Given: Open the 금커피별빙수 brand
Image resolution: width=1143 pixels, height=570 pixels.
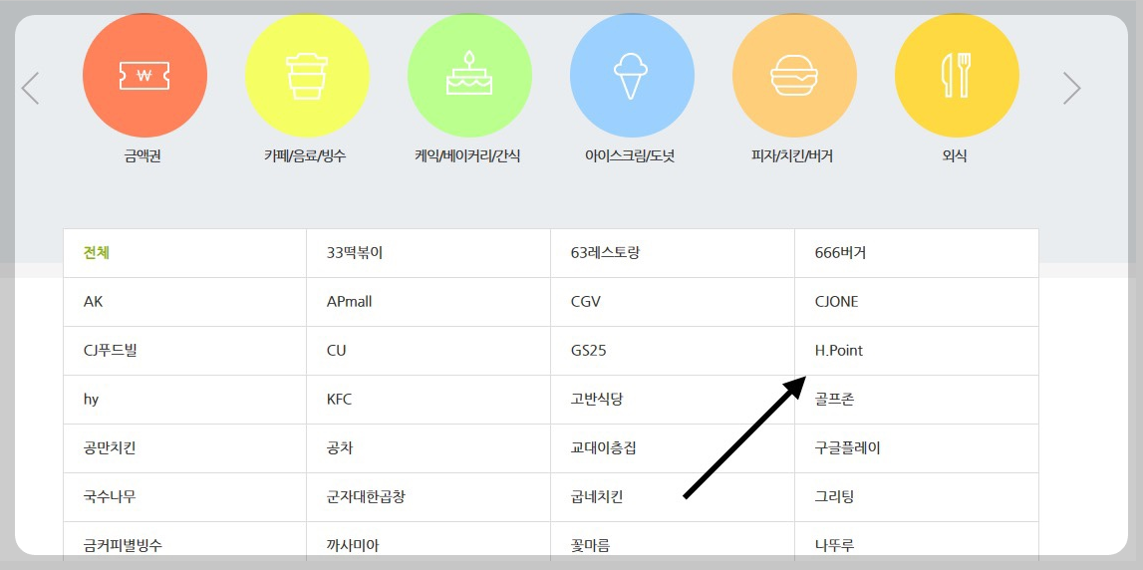Looking at the screenshot, I should [185, 541].
